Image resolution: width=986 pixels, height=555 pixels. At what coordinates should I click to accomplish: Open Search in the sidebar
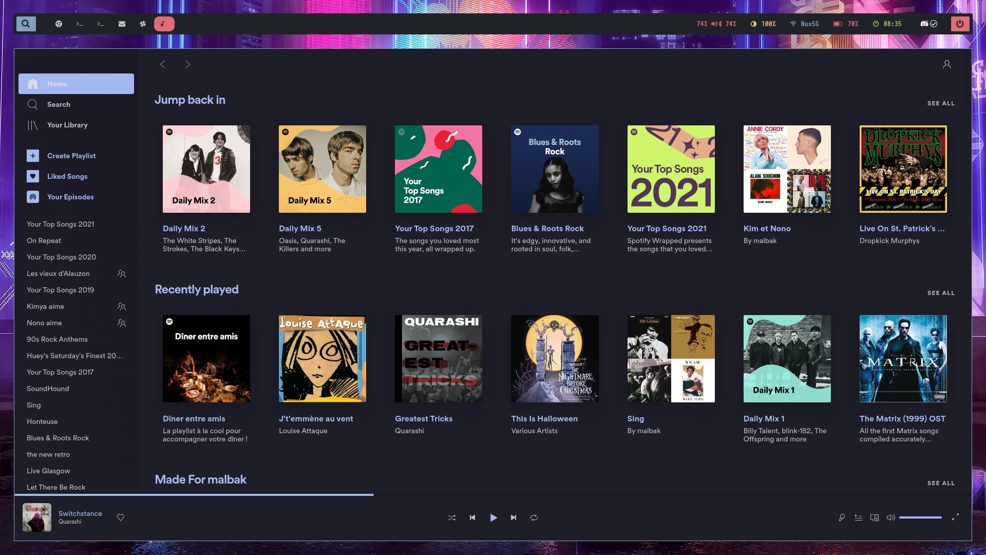(x=59, y=104)
